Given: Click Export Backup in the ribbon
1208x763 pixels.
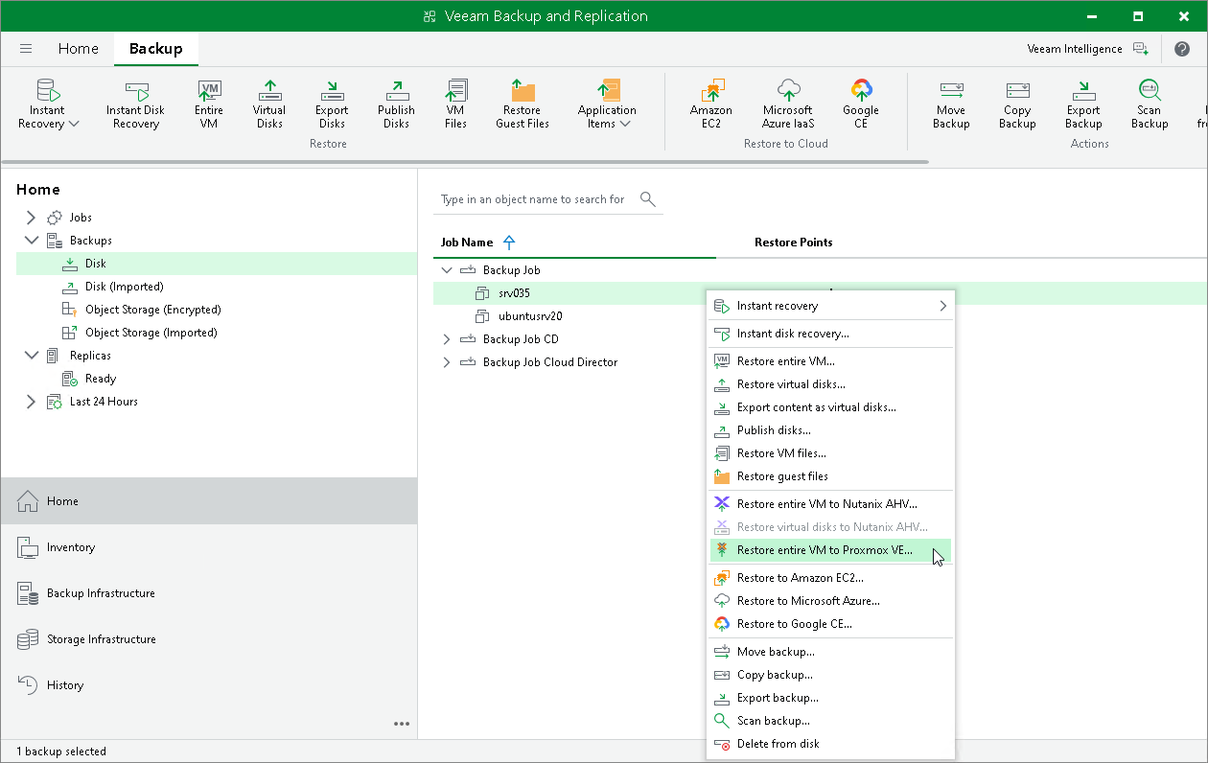Looking at the screenshot, I should 1083,104.
